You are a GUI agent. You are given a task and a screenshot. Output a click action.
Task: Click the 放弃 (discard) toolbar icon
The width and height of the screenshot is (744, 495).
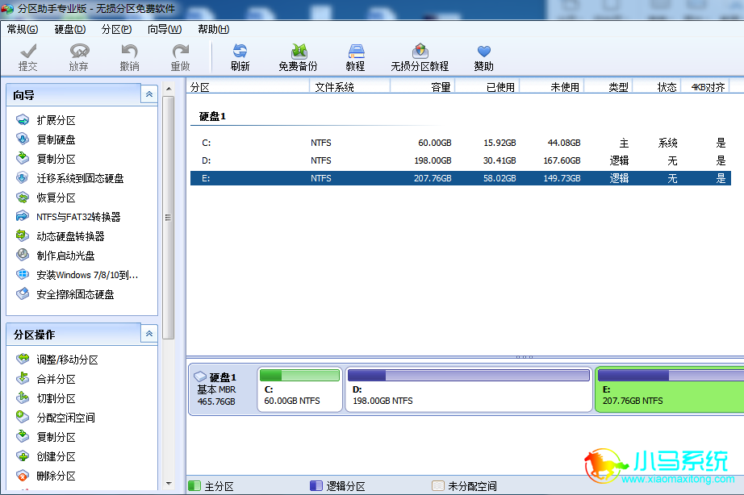[x=79, y=57]
